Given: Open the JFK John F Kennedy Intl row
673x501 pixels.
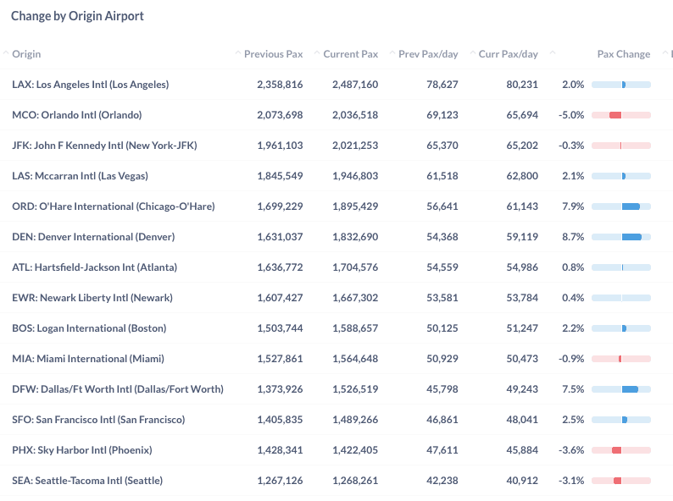Looking at the screenshot, I should [336, 146].
